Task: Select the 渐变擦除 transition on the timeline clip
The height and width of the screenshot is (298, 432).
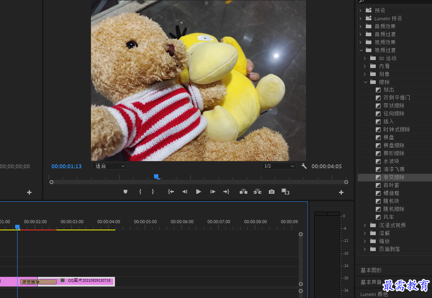Action: click(x=38, y=282)
